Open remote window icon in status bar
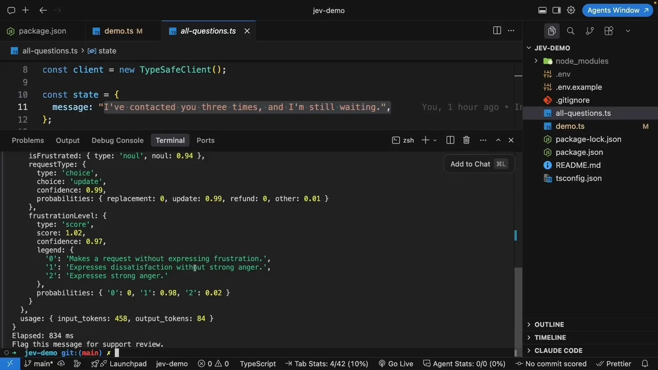Viewport: 658px width, 370px height. point(10,364)
